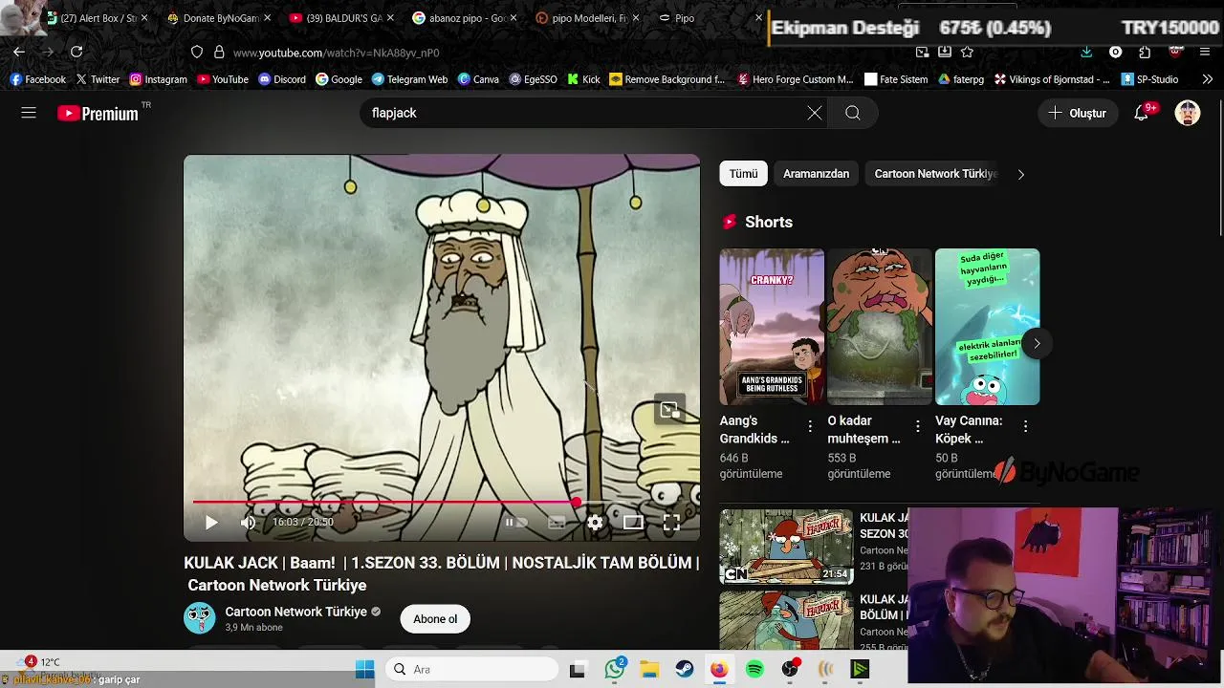Run the YouTube search magnifier button

[x=852, y=113]
